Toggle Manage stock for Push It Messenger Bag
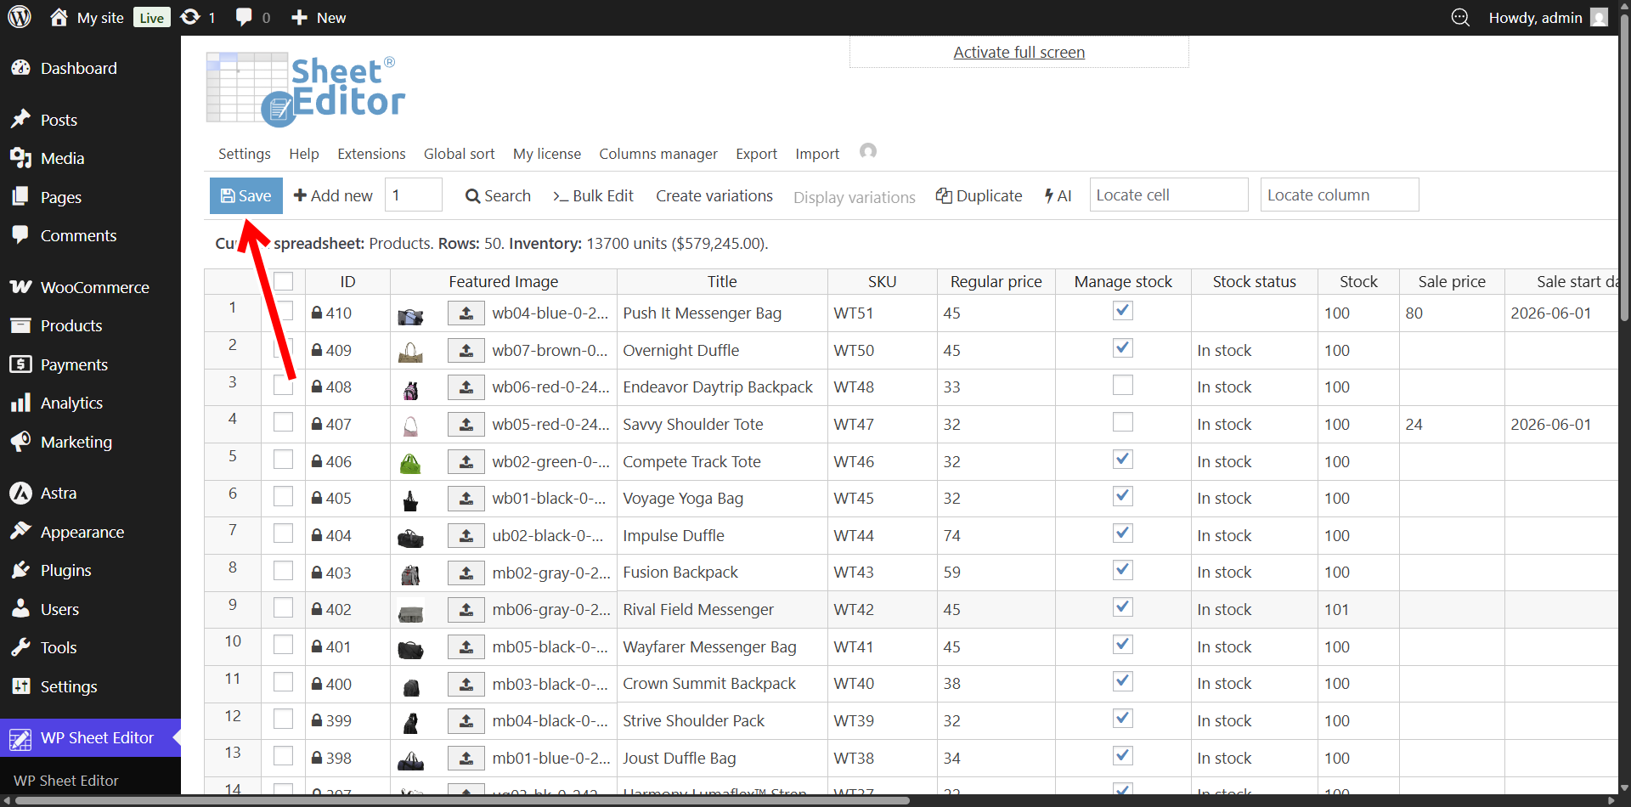 pyautogui.click(x=1123, y=311)
